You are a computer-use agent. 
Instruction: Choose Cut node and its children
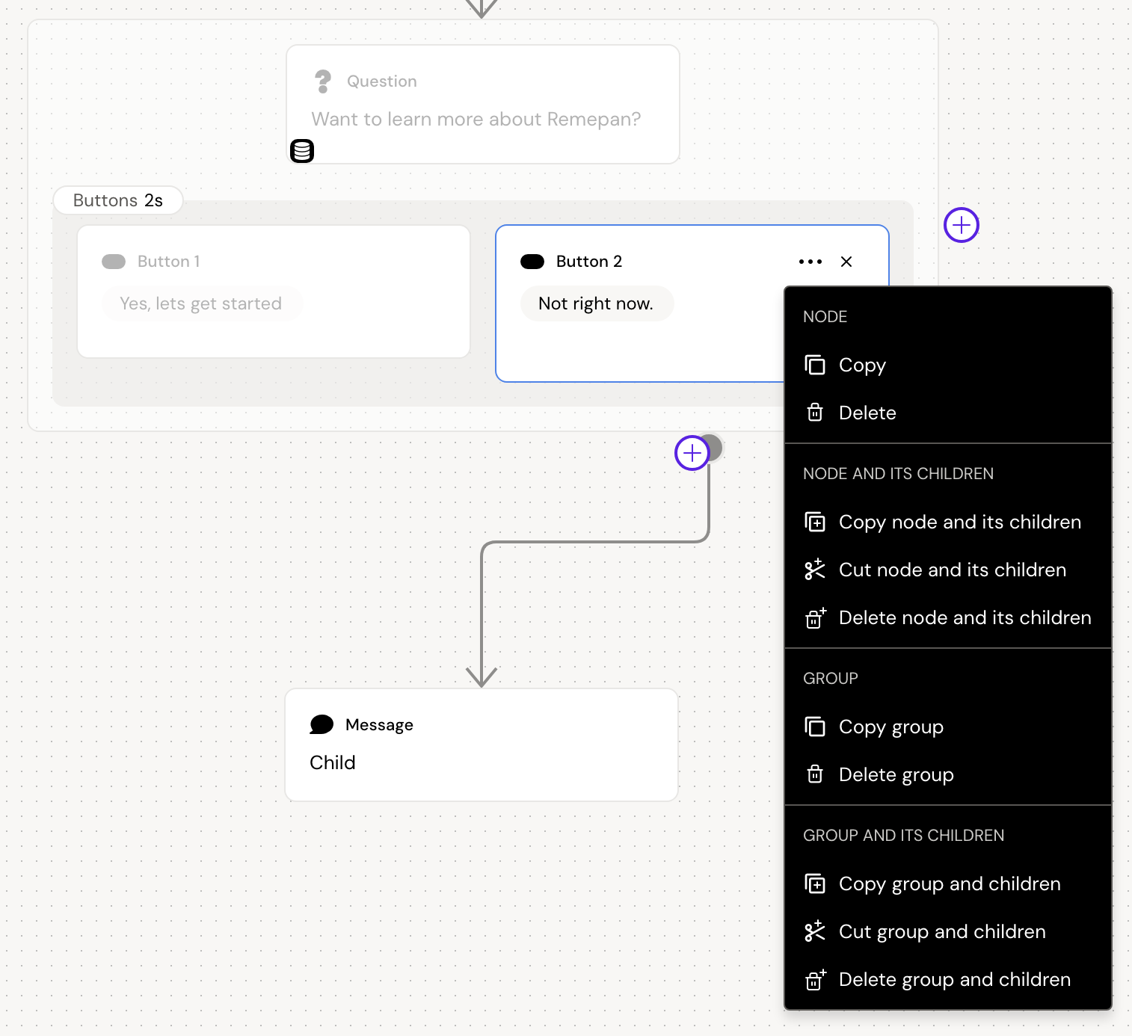952,570
